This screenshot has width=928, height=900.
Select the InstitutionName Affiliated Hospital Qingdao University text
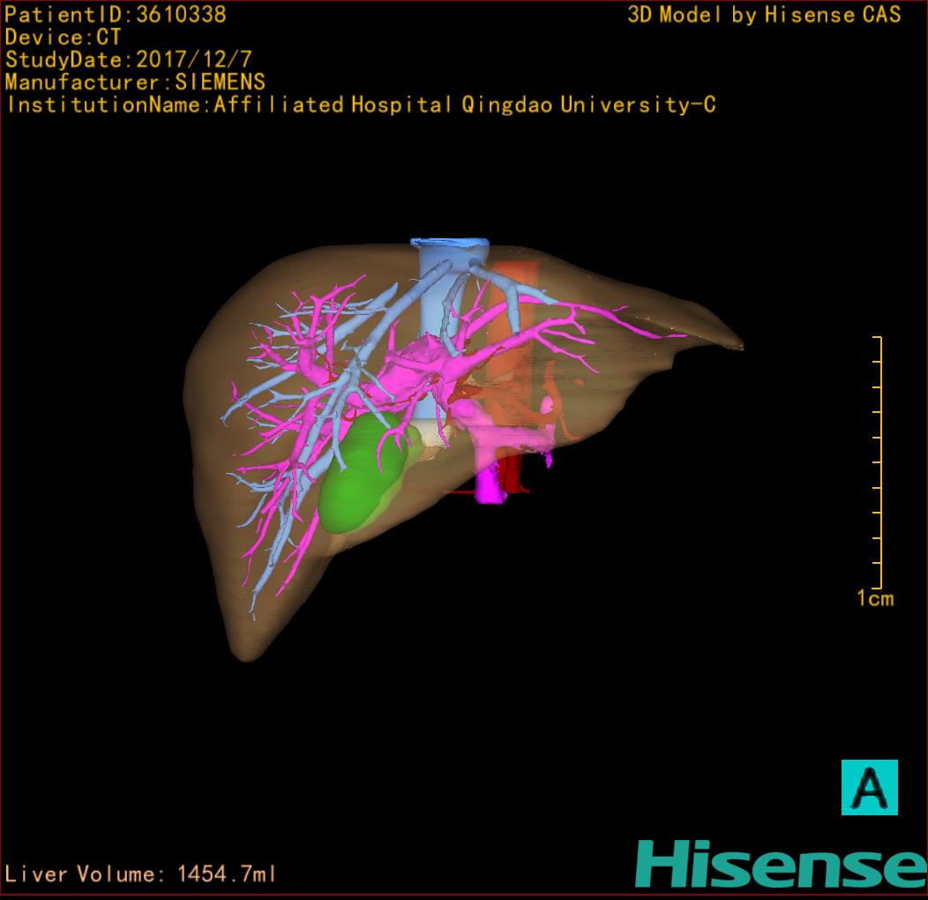pos(362,105)
